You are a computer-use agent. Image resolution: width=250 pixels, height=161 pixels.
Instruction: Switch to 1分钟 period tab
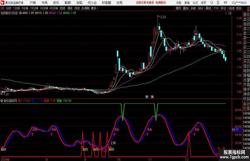[16, 8]
